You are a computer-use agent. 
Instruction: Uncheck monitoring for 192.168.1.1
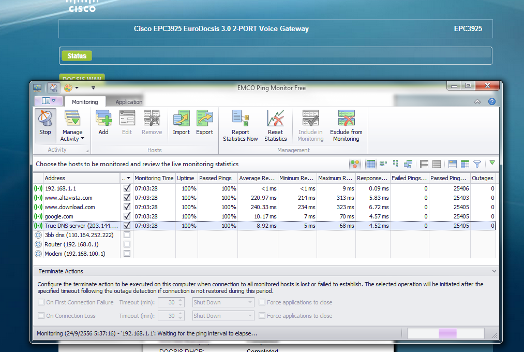pos(127,188)
